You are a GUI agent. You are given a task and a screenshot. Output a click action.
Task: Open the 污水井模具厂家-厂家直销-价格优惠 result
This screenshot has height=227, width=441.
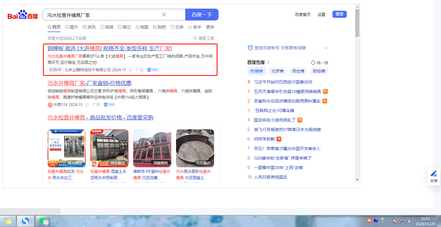click(x=90, y=83)
